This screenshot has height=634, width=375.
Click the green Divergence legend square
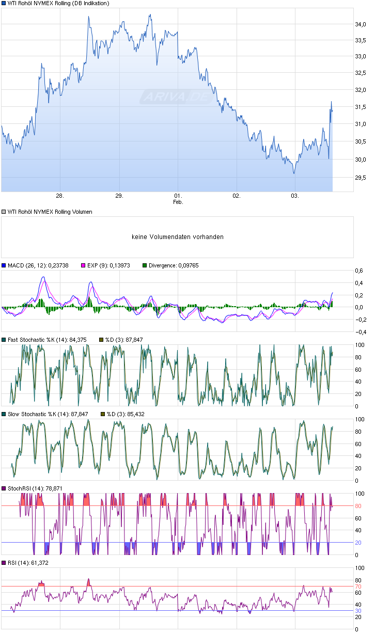click(145, 265)
